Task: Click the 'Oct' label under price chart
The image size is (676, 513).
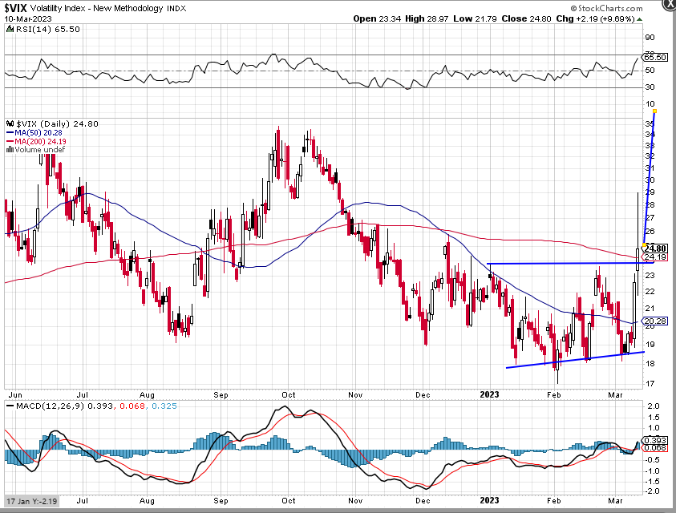Action: 289,395
